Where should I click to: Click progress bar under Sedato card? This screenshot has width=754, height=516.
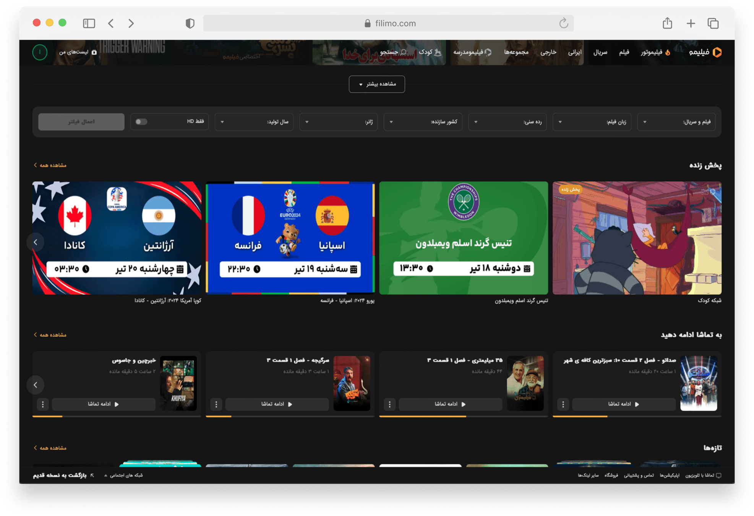tap(637, 416)
